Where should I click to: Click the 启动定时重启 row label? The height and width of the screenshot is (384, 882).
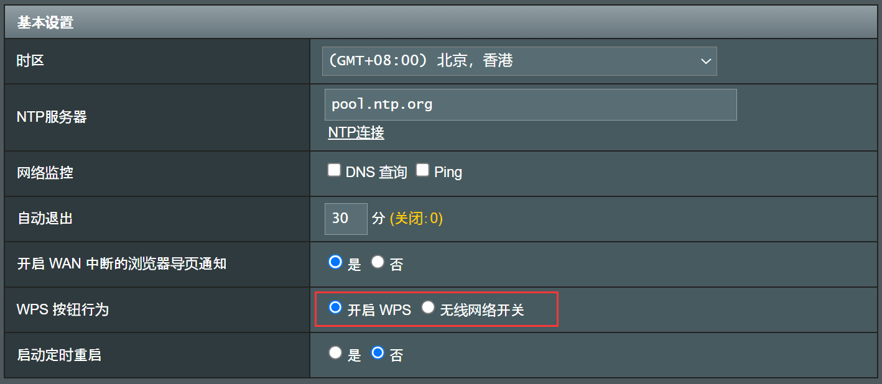tap(59, 355)
